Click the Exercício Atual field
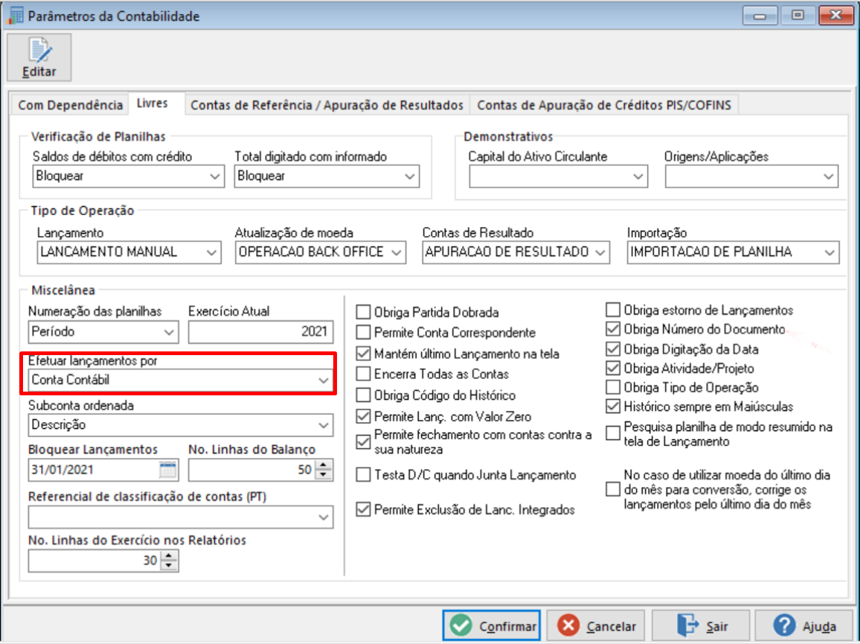Image resolution: width=860 pixels, height=644 pixels. [260, 332]
